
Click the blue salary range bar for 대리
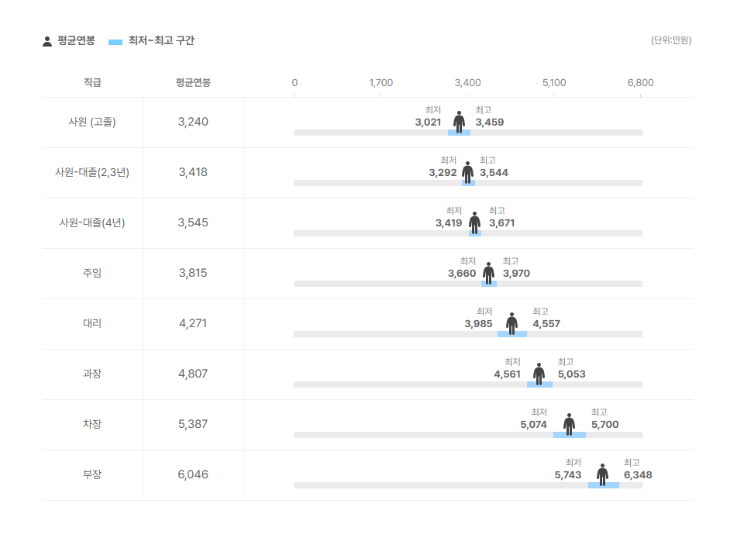(x=512, y=334)
